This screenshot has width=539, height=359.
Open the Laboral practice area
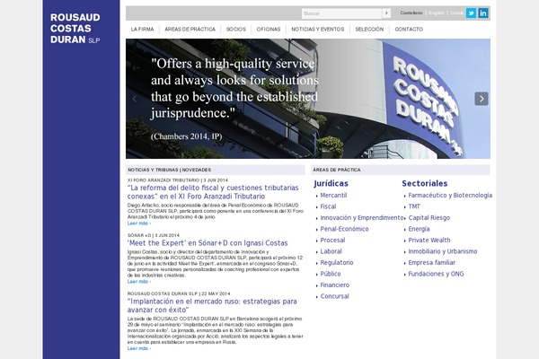pos(331,251)
